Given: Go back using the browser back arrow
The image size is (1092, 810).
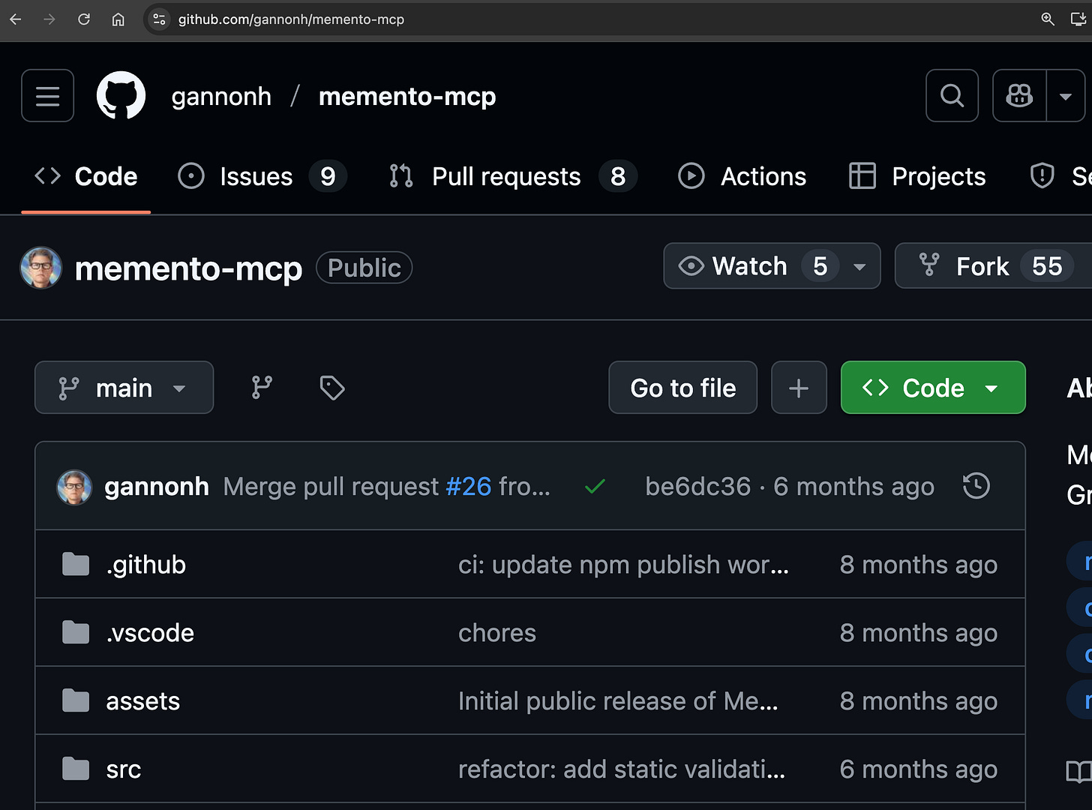Looking at the screenshot, I should point(15,19).
